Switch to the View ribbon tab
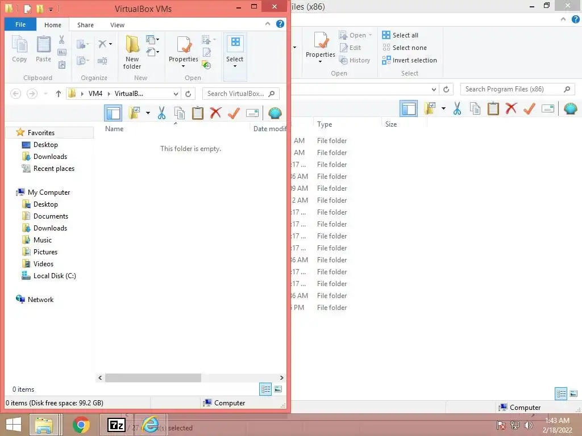The width and height of the screenshot is (582, 436). pyautogui.click(x=117, y=25)
